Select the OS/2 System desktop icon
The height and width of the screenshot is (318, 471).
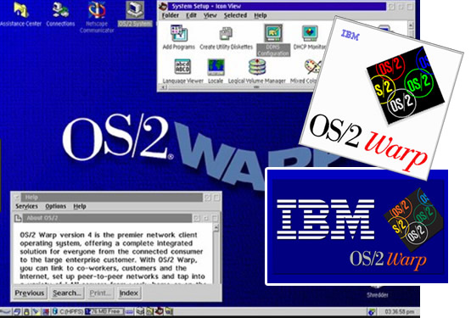point(135,14)
